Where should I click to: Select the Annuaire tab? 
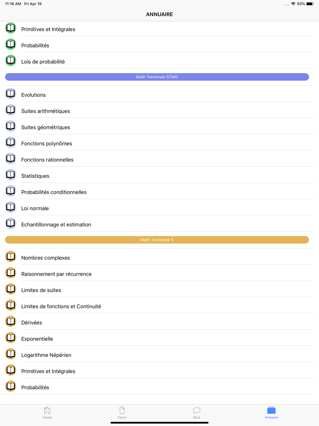pos(271,413)
